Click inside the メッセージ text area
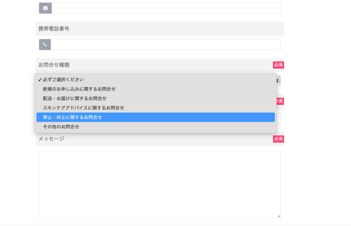This screenshot has height=226, width=351. point(160,185)
